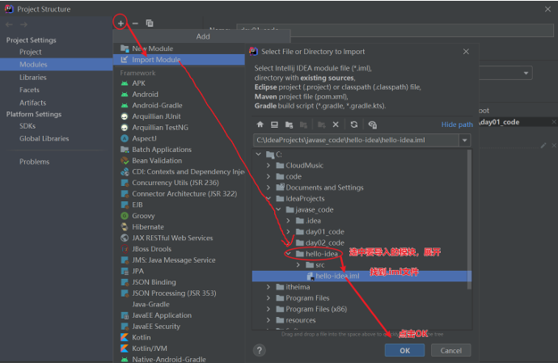The image size is (558, 363).
Task: Select the Hibernate framework
Action: point(148,226)
